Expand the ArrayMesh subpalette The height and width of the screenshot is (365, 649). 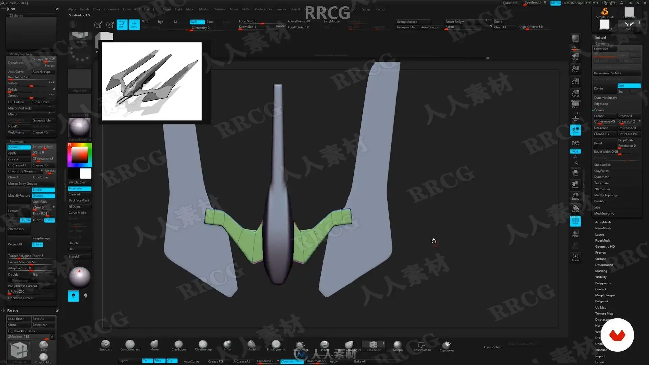point(603,222)
